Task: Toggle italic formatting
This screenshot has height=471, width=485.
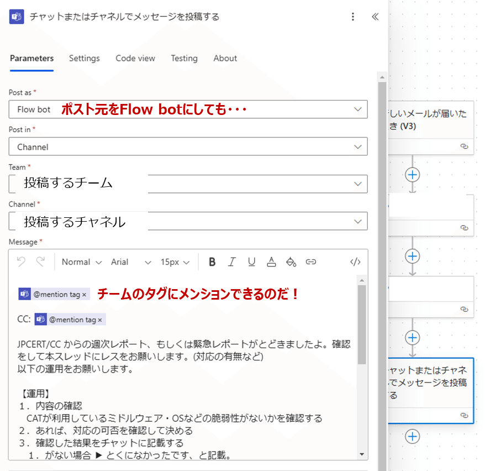Action: [231, 262]
